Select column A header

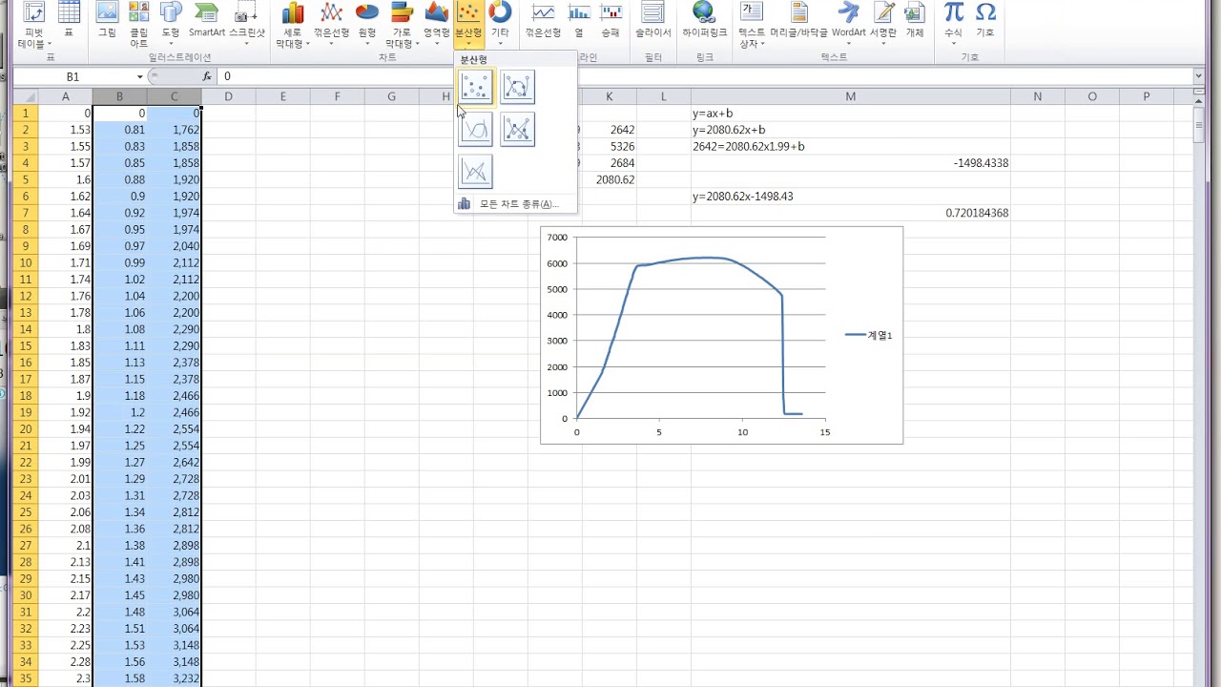click(x=65, y=96)
